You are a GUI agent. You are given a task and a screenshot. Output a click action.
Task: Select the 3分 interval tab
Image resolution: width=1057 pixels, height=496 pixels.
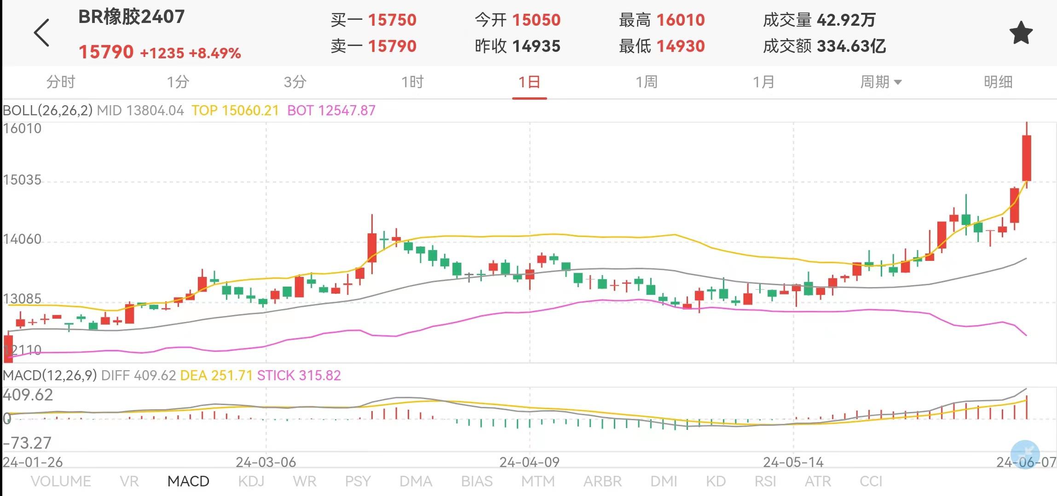click(x=295, y=82)
